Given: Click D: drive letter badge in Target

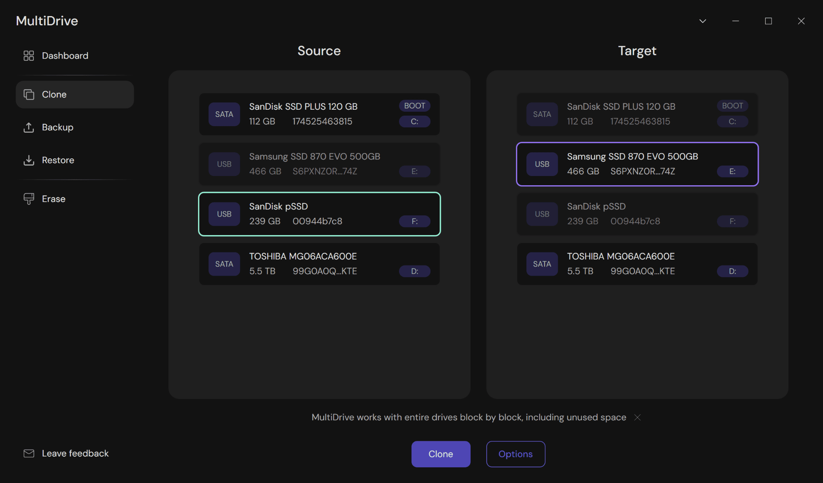Looking at the screenshot, I should [733, 271].
